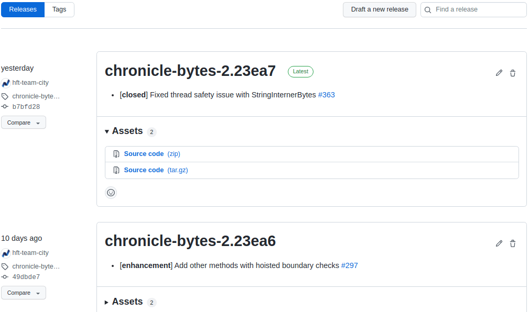Open issue #363 about StringInternerBytes
Image resolution: width=529 pixels, height=312 pixels.
(x=326, y=95)
